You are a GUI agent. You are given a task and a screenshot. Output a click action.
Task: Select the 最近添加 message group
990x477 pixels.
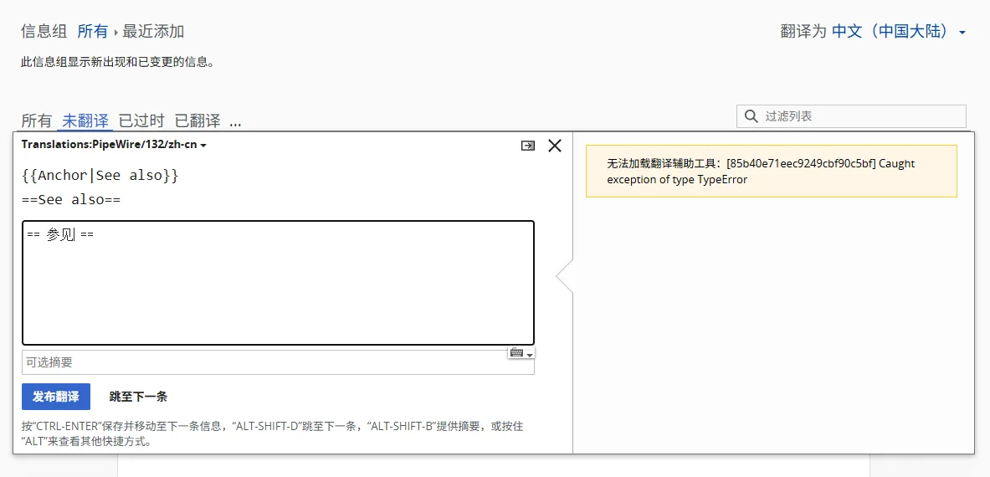(x=153, y=31)
